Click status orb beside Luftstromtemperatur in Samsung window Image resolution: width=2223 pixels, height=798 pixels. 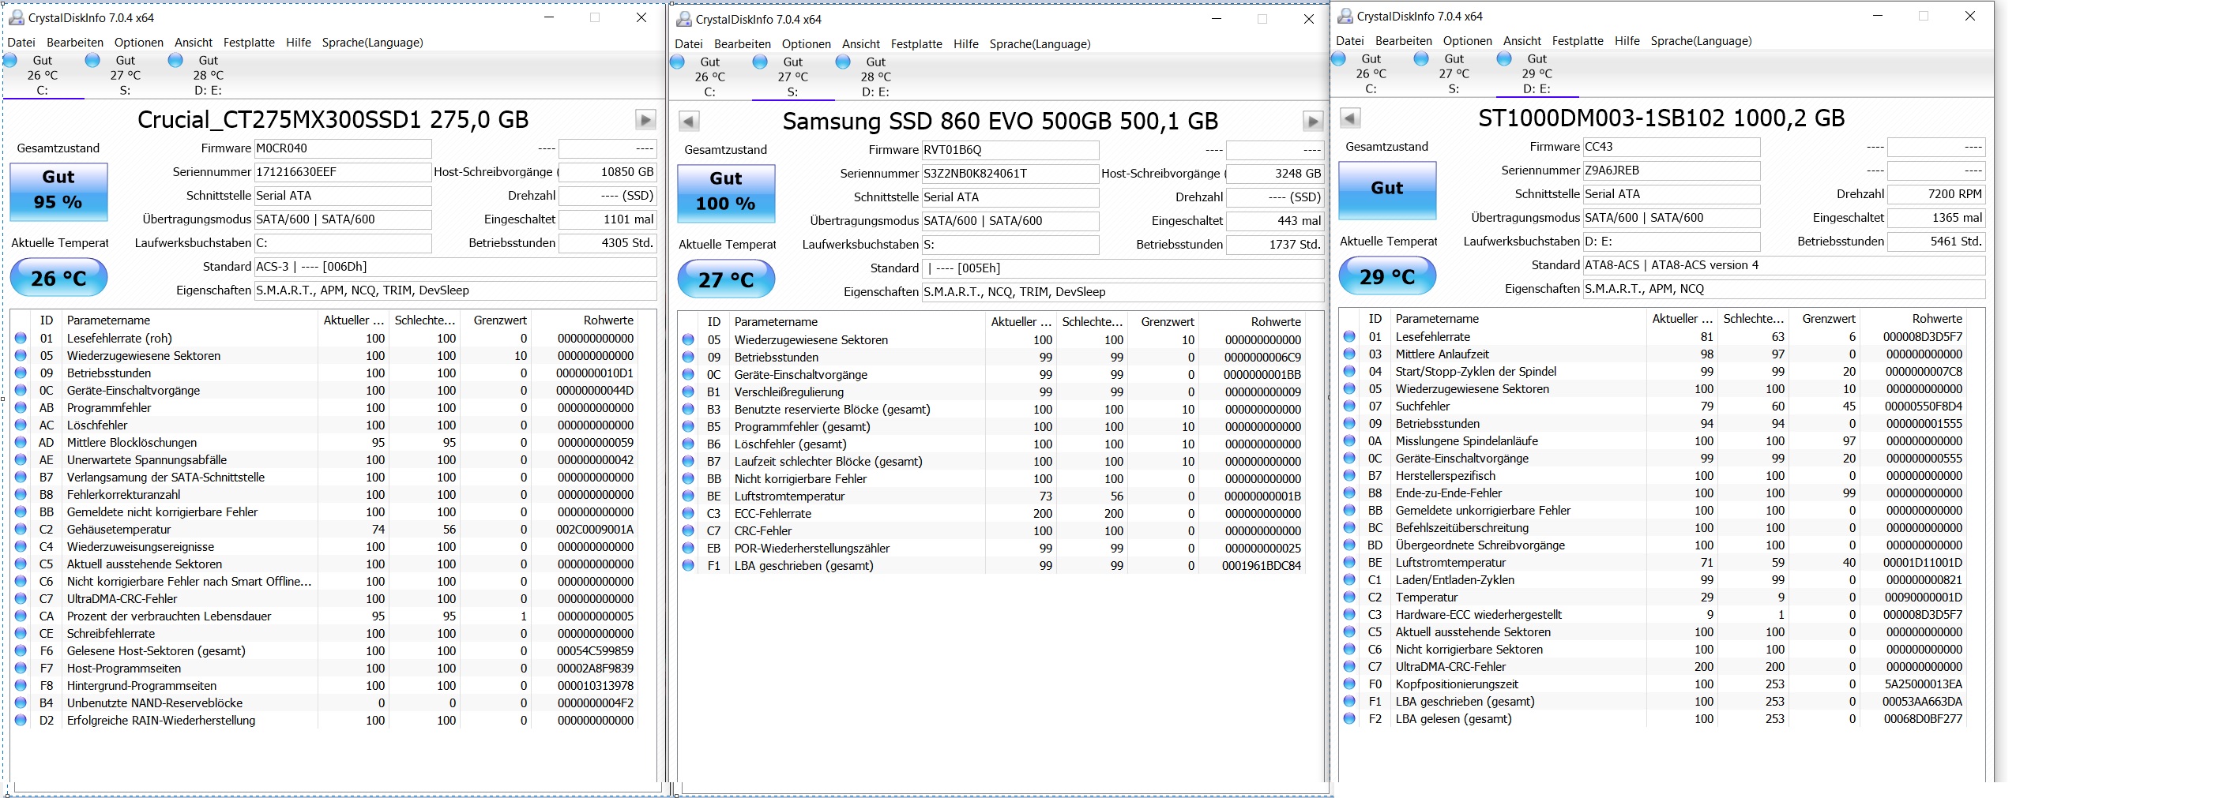click(688, 496)
